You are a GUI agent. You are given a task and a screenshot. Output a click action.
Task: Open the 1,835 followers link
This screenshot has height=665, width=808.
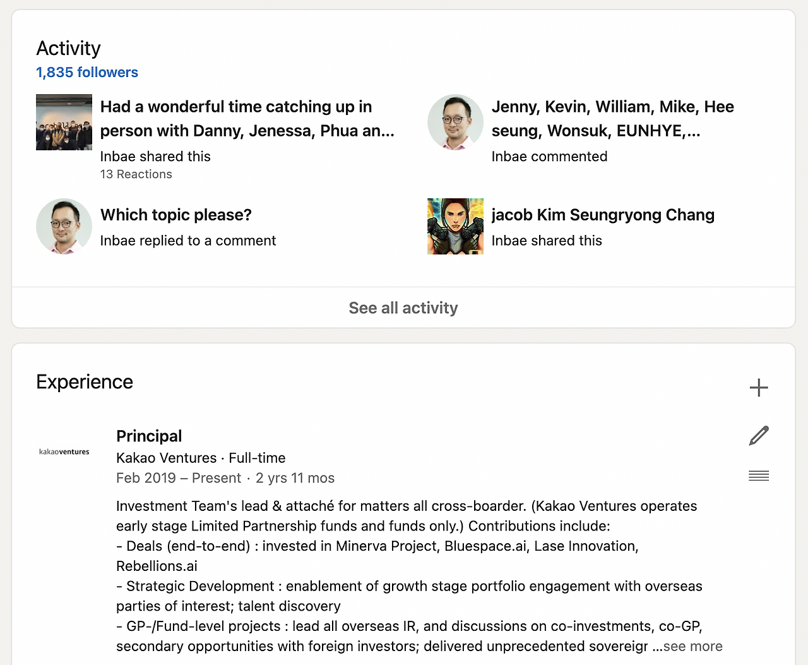[x=87, y=72]
